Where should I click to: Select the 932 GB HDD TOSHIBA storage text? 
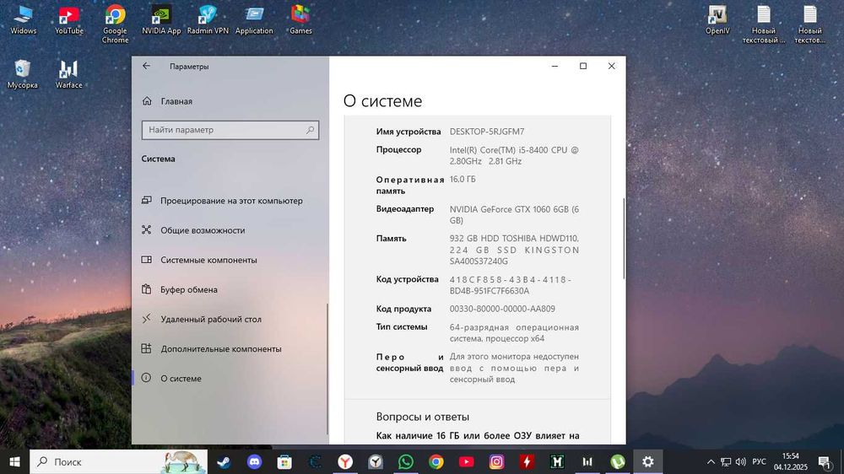tap(514, 250)
